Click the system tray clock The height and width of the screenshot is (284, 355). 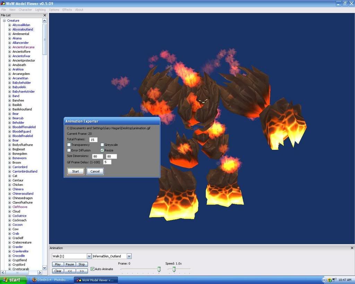pos(345,280)
